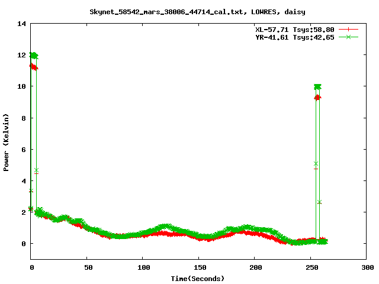The width and height of the screenshot is (379, 284).
Task: Click the y-axis tick label 6
Action: pos(24,150)
